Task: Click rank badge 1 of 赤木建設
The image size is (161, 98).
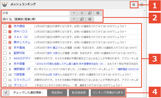Action: pos(10,26)
